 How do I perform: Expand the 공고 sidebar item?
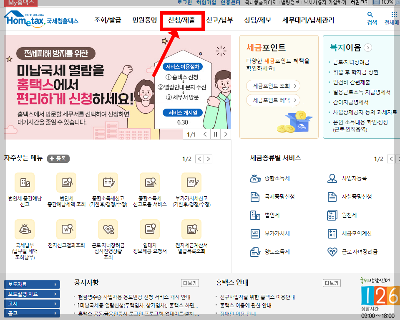32,313
